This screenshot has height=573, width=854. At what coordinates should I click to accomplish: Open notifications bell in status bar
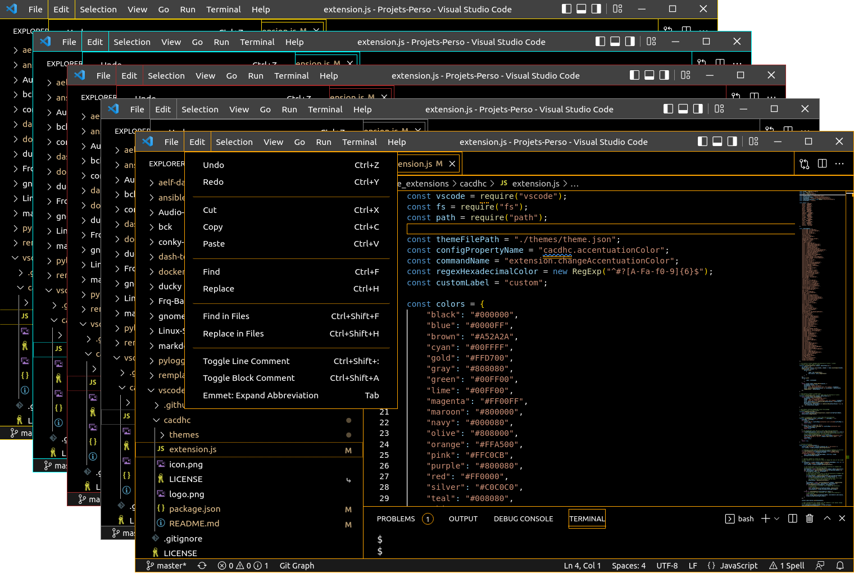pyautogui.click(x=840, y=566)
